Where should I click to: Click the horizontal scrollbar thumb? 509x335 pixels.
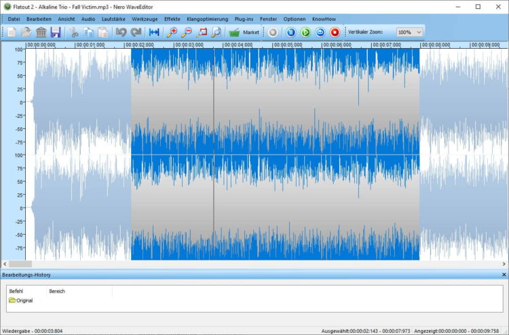(x=20, y=264)
